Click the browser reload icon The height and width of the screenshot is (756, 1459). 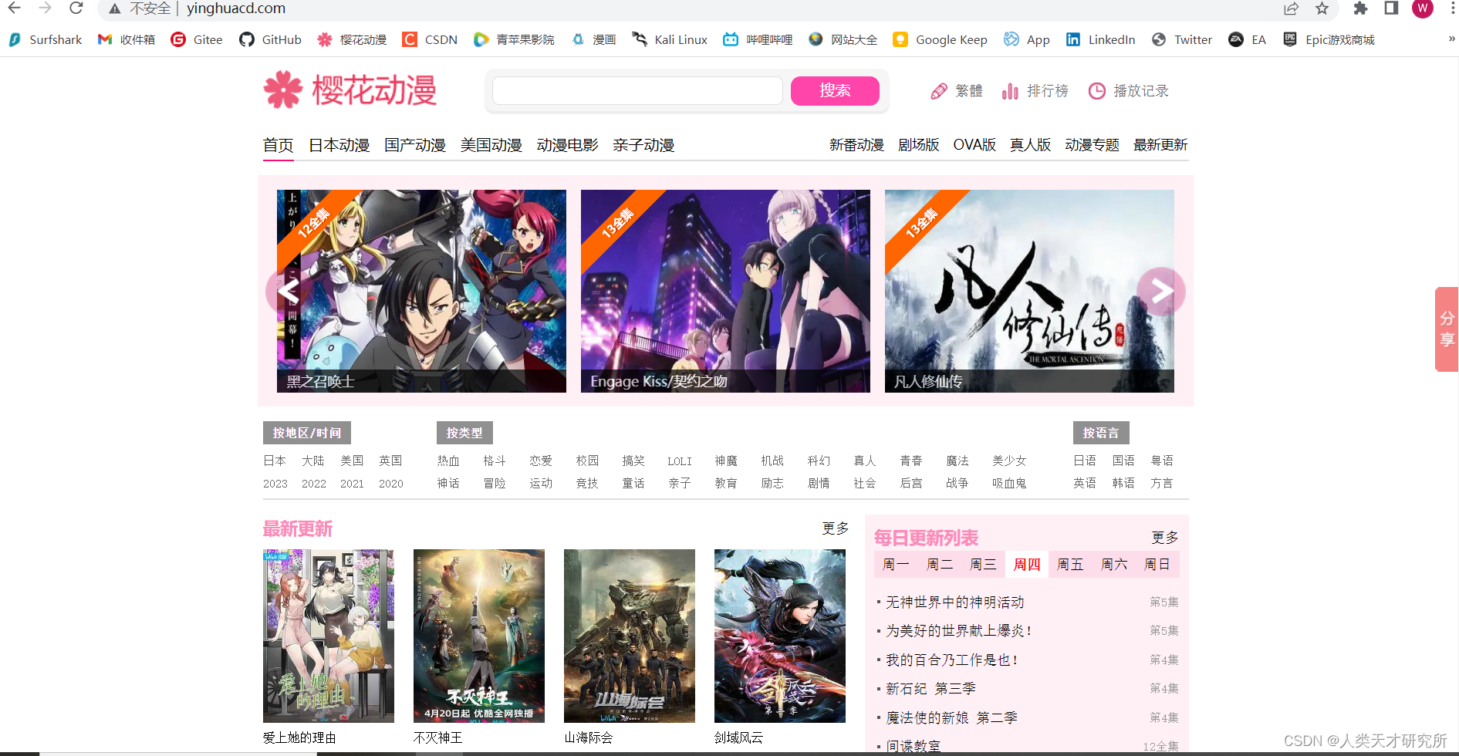(76, 8)
